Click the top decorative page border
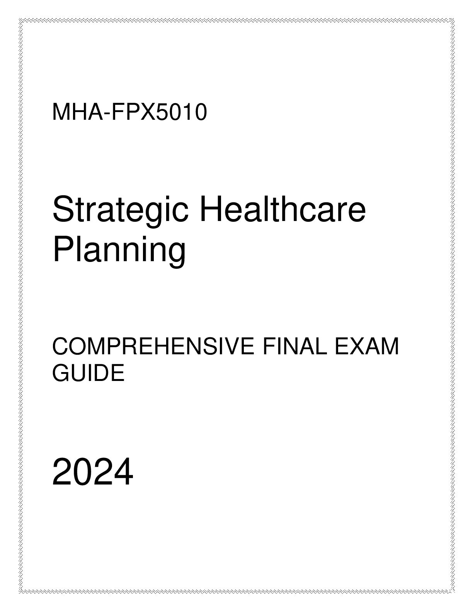This screenshot has height=612, width=473. (x=236, y=20)
